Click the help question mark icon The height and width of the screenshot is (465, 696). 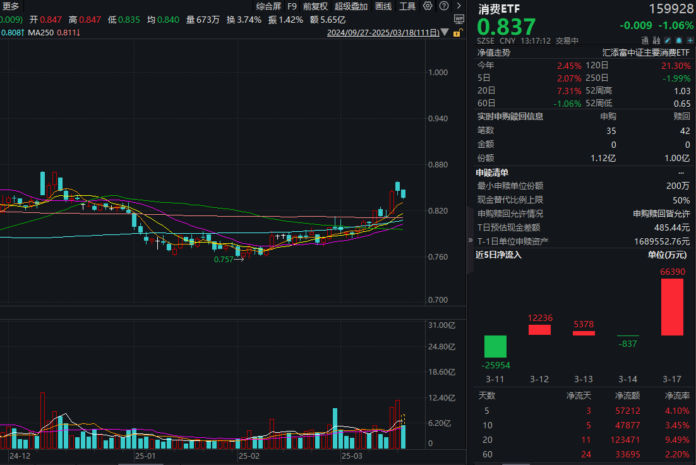tap(444, 6)
